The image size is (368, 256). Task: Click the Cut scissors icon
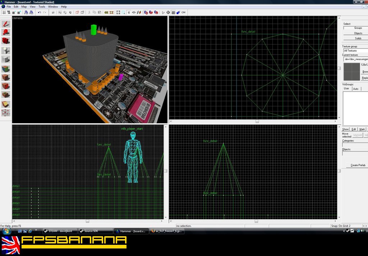tap(89, 13)
